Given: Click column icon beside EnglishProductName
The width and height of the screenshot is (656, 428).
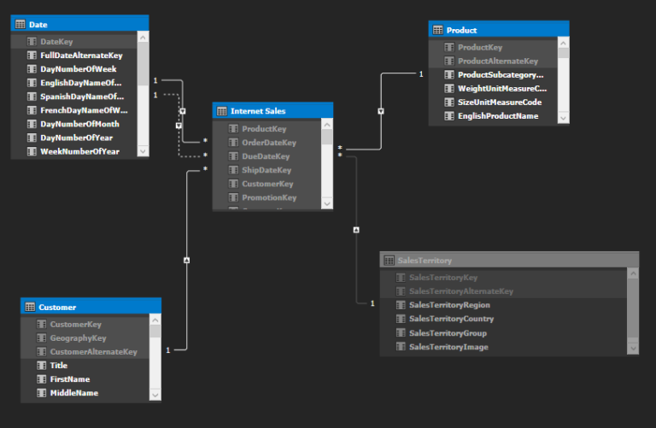Looking at the screenshot, I should tap(449, 115).
